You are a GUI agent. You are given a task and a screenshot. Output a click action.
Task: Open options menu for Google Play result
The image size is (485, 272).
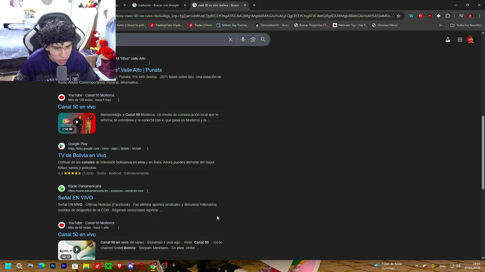(147, 148)
